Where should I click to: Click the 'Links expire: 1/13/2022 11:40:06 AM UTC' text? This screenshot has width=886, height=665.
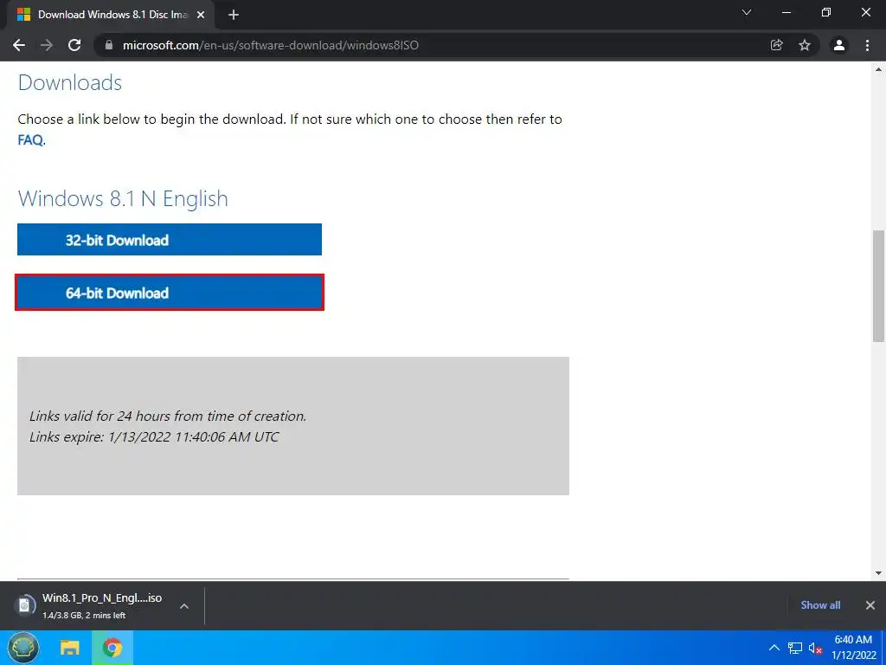154,436
